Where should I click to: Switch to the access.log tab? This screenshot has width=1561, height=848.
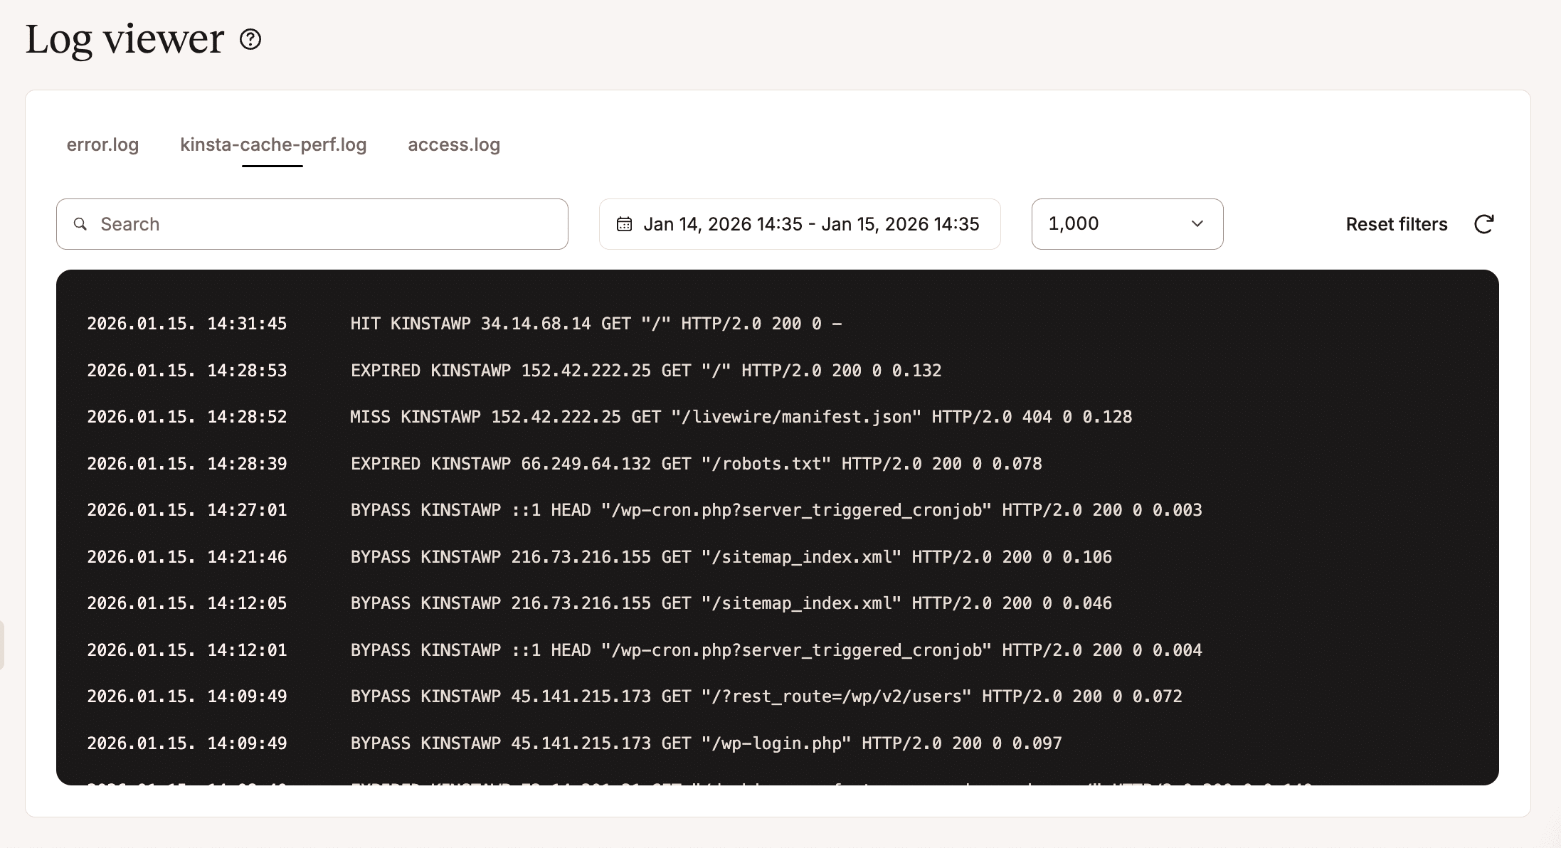tap(453, 144)
